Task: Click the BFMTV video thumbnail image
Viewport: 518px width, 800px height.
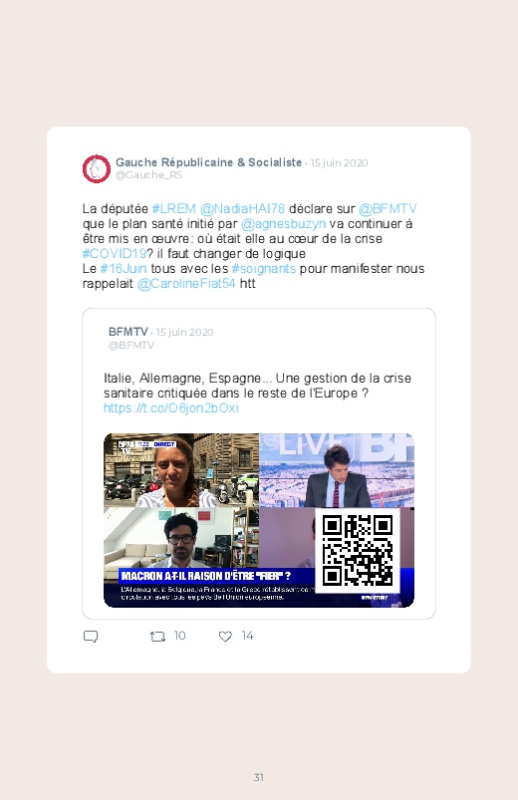Action: [x=259, y=520]
